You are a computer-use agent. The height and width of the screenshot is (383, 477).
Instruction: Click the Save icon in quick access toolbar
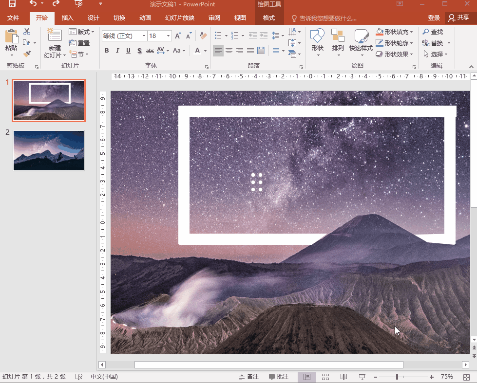coord(12,3)
